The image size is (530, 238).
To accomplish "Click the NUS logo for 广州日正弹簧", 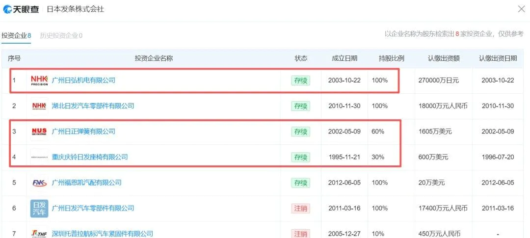I will 39,132.
